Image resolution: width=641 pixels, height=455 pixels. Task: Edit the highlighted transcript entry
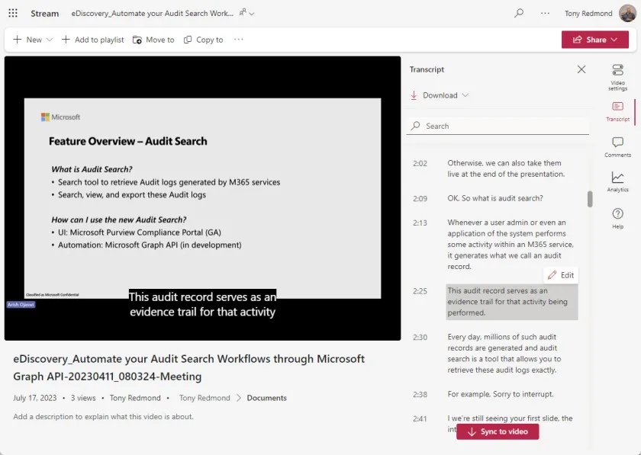pos(561,275)
